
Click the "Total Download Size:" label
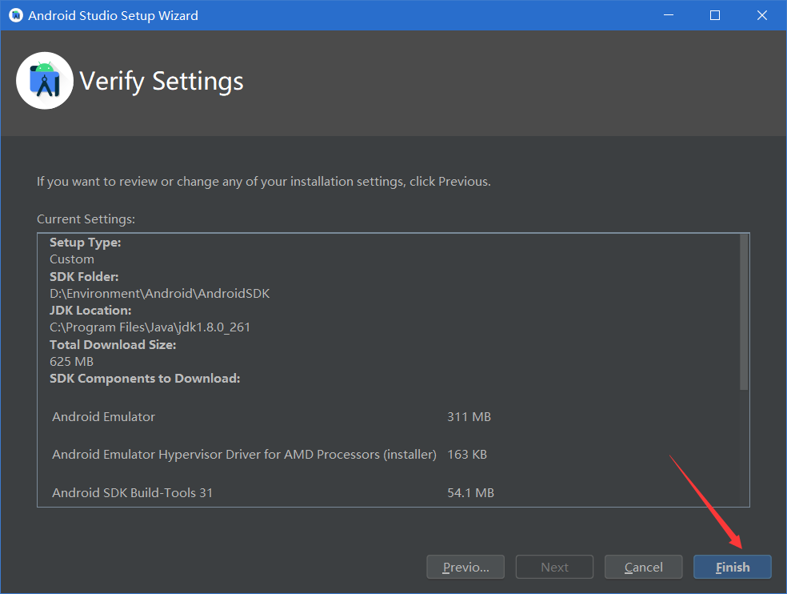(x=113, y=345)
